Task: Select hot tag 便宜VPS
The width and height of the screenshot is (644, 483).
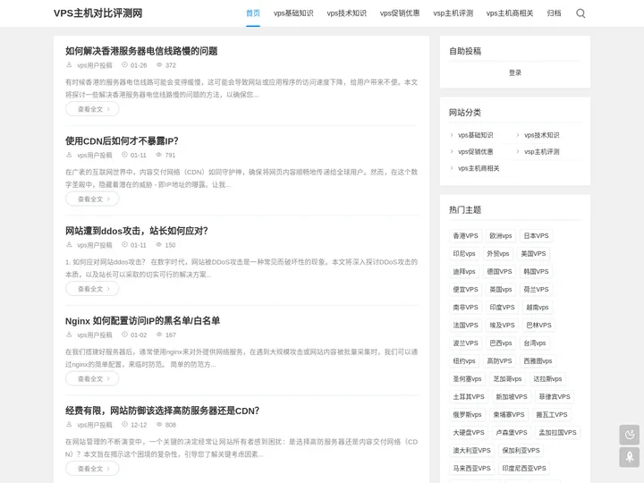Action: click(465, 290)
